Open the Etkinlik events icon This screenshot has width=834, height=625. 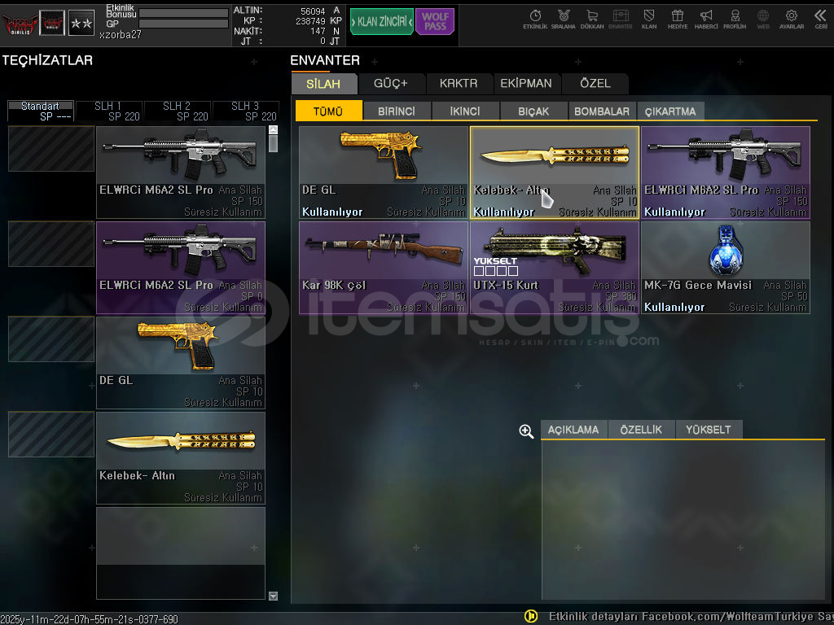(x=535, y=19)
